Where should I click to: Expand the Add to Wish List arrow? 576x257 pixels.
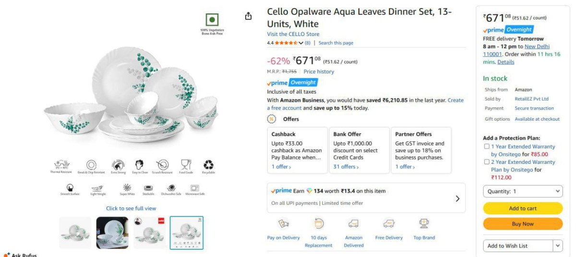pyautogui.click(x=558, y=245)
